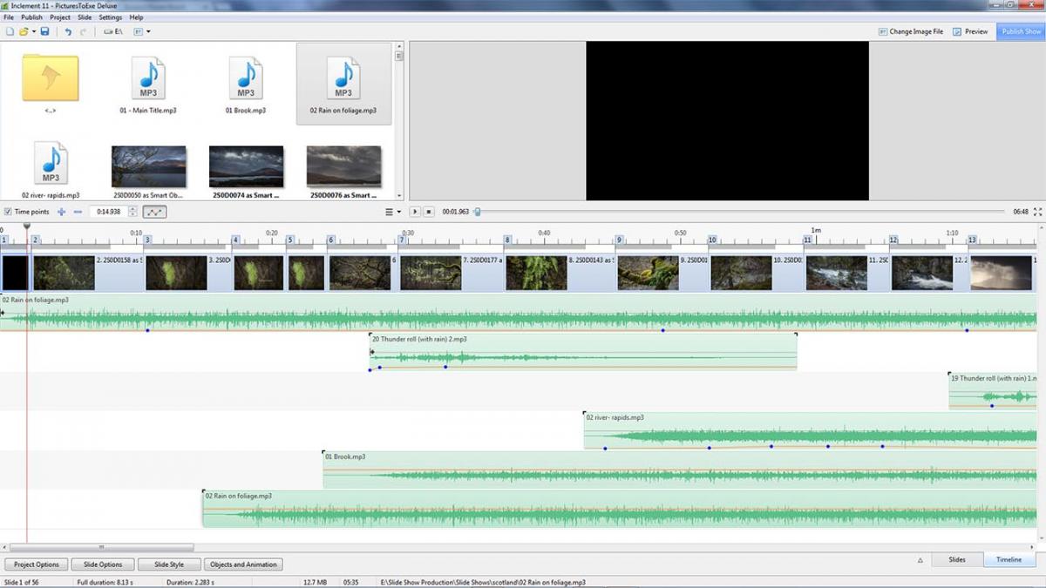
Task: Switch to the Slides tab
Action: coord(956,559)
